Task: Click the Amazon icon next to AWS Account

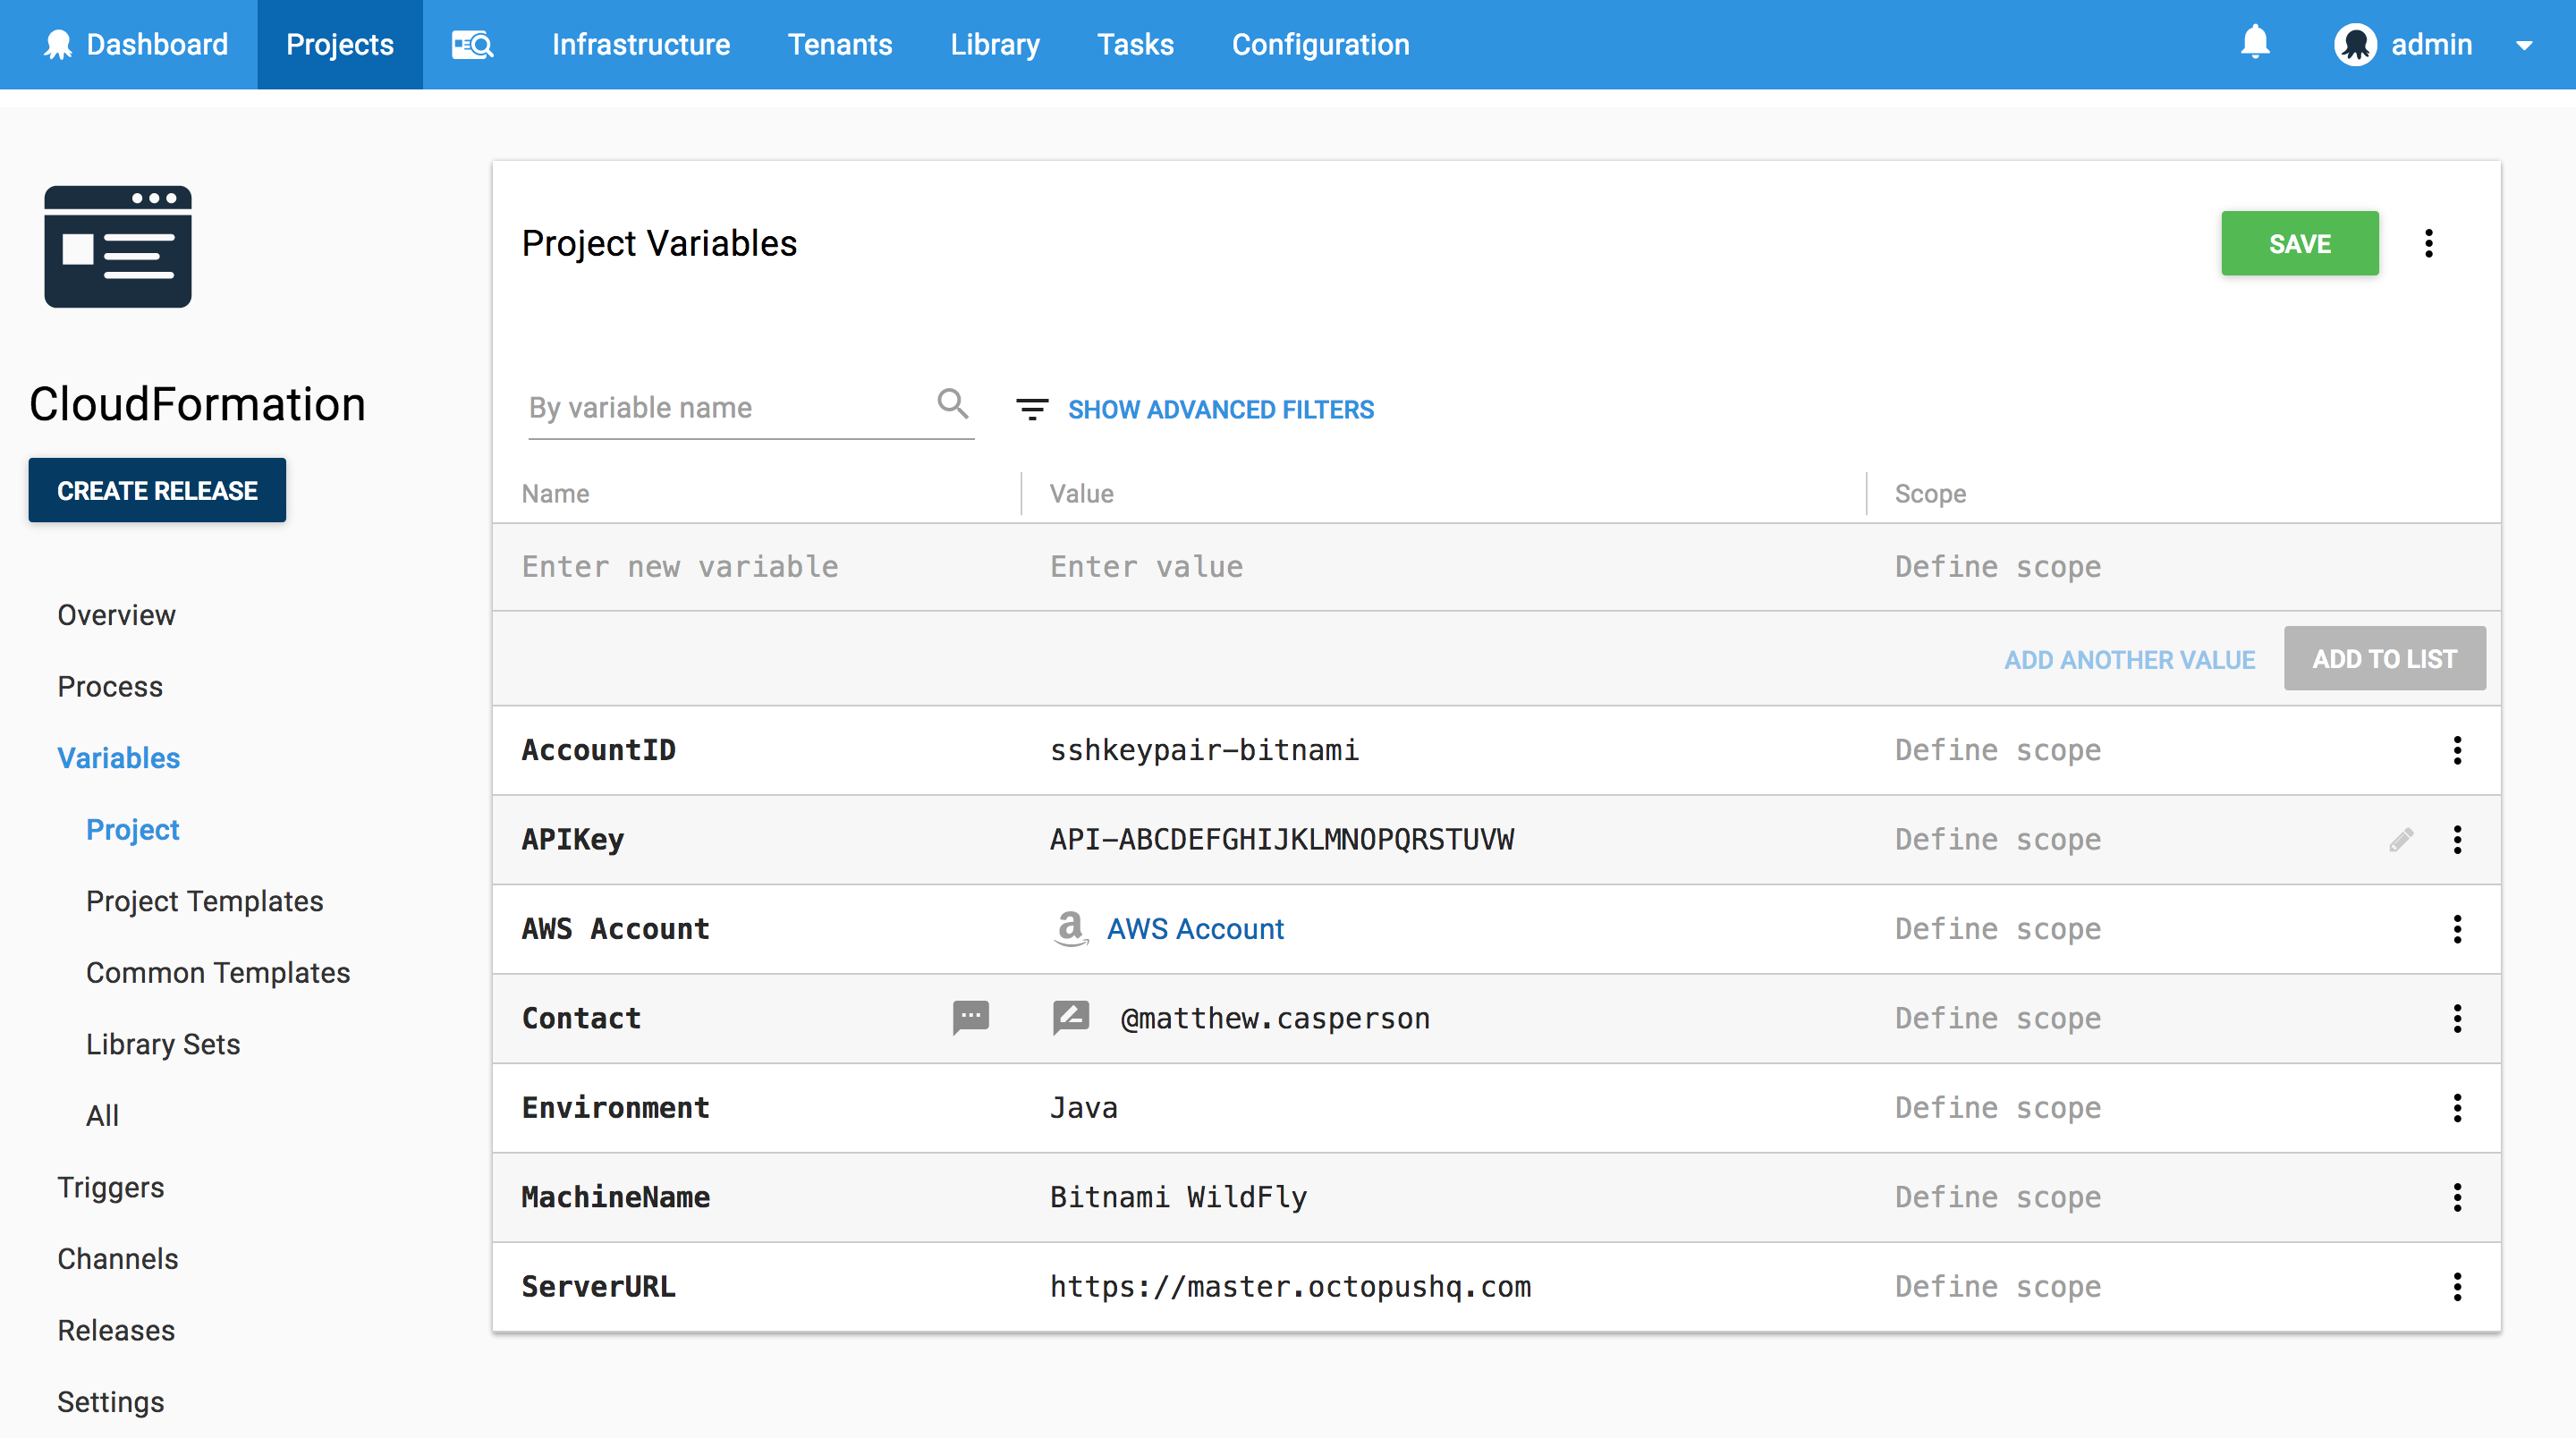Action: click(x=1070, y=929)
